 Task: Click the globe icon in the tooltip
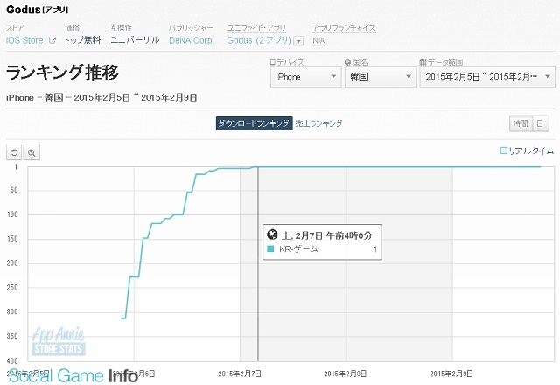tap(272, 234)
